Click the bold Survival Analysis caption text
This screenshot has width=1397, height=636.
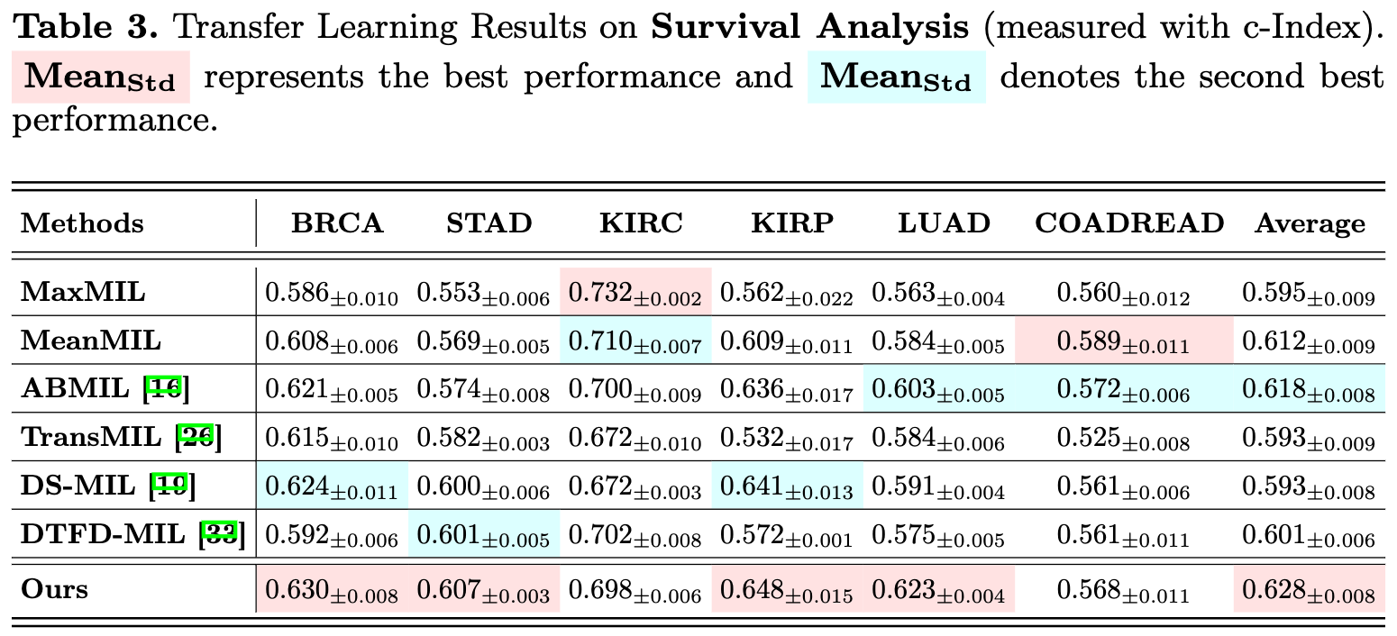pyautogui.click(x=810, y=28)
